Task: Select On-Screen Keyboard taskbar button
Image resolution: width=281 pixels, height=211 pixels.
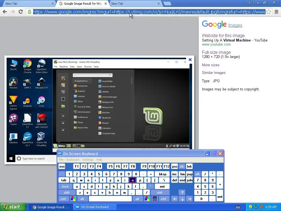Action: pyautogui.click(x=95, y=207)
